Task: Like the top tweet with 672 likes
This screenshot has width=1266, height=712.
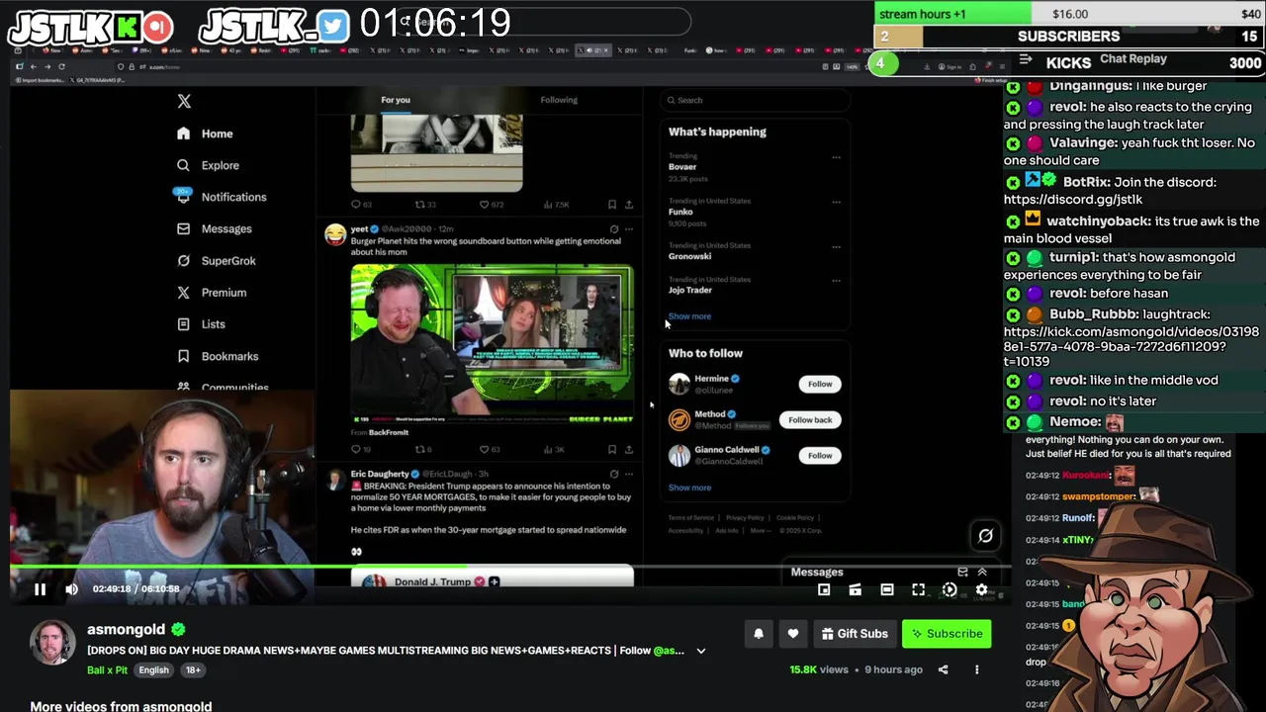Action: (491, 205)
